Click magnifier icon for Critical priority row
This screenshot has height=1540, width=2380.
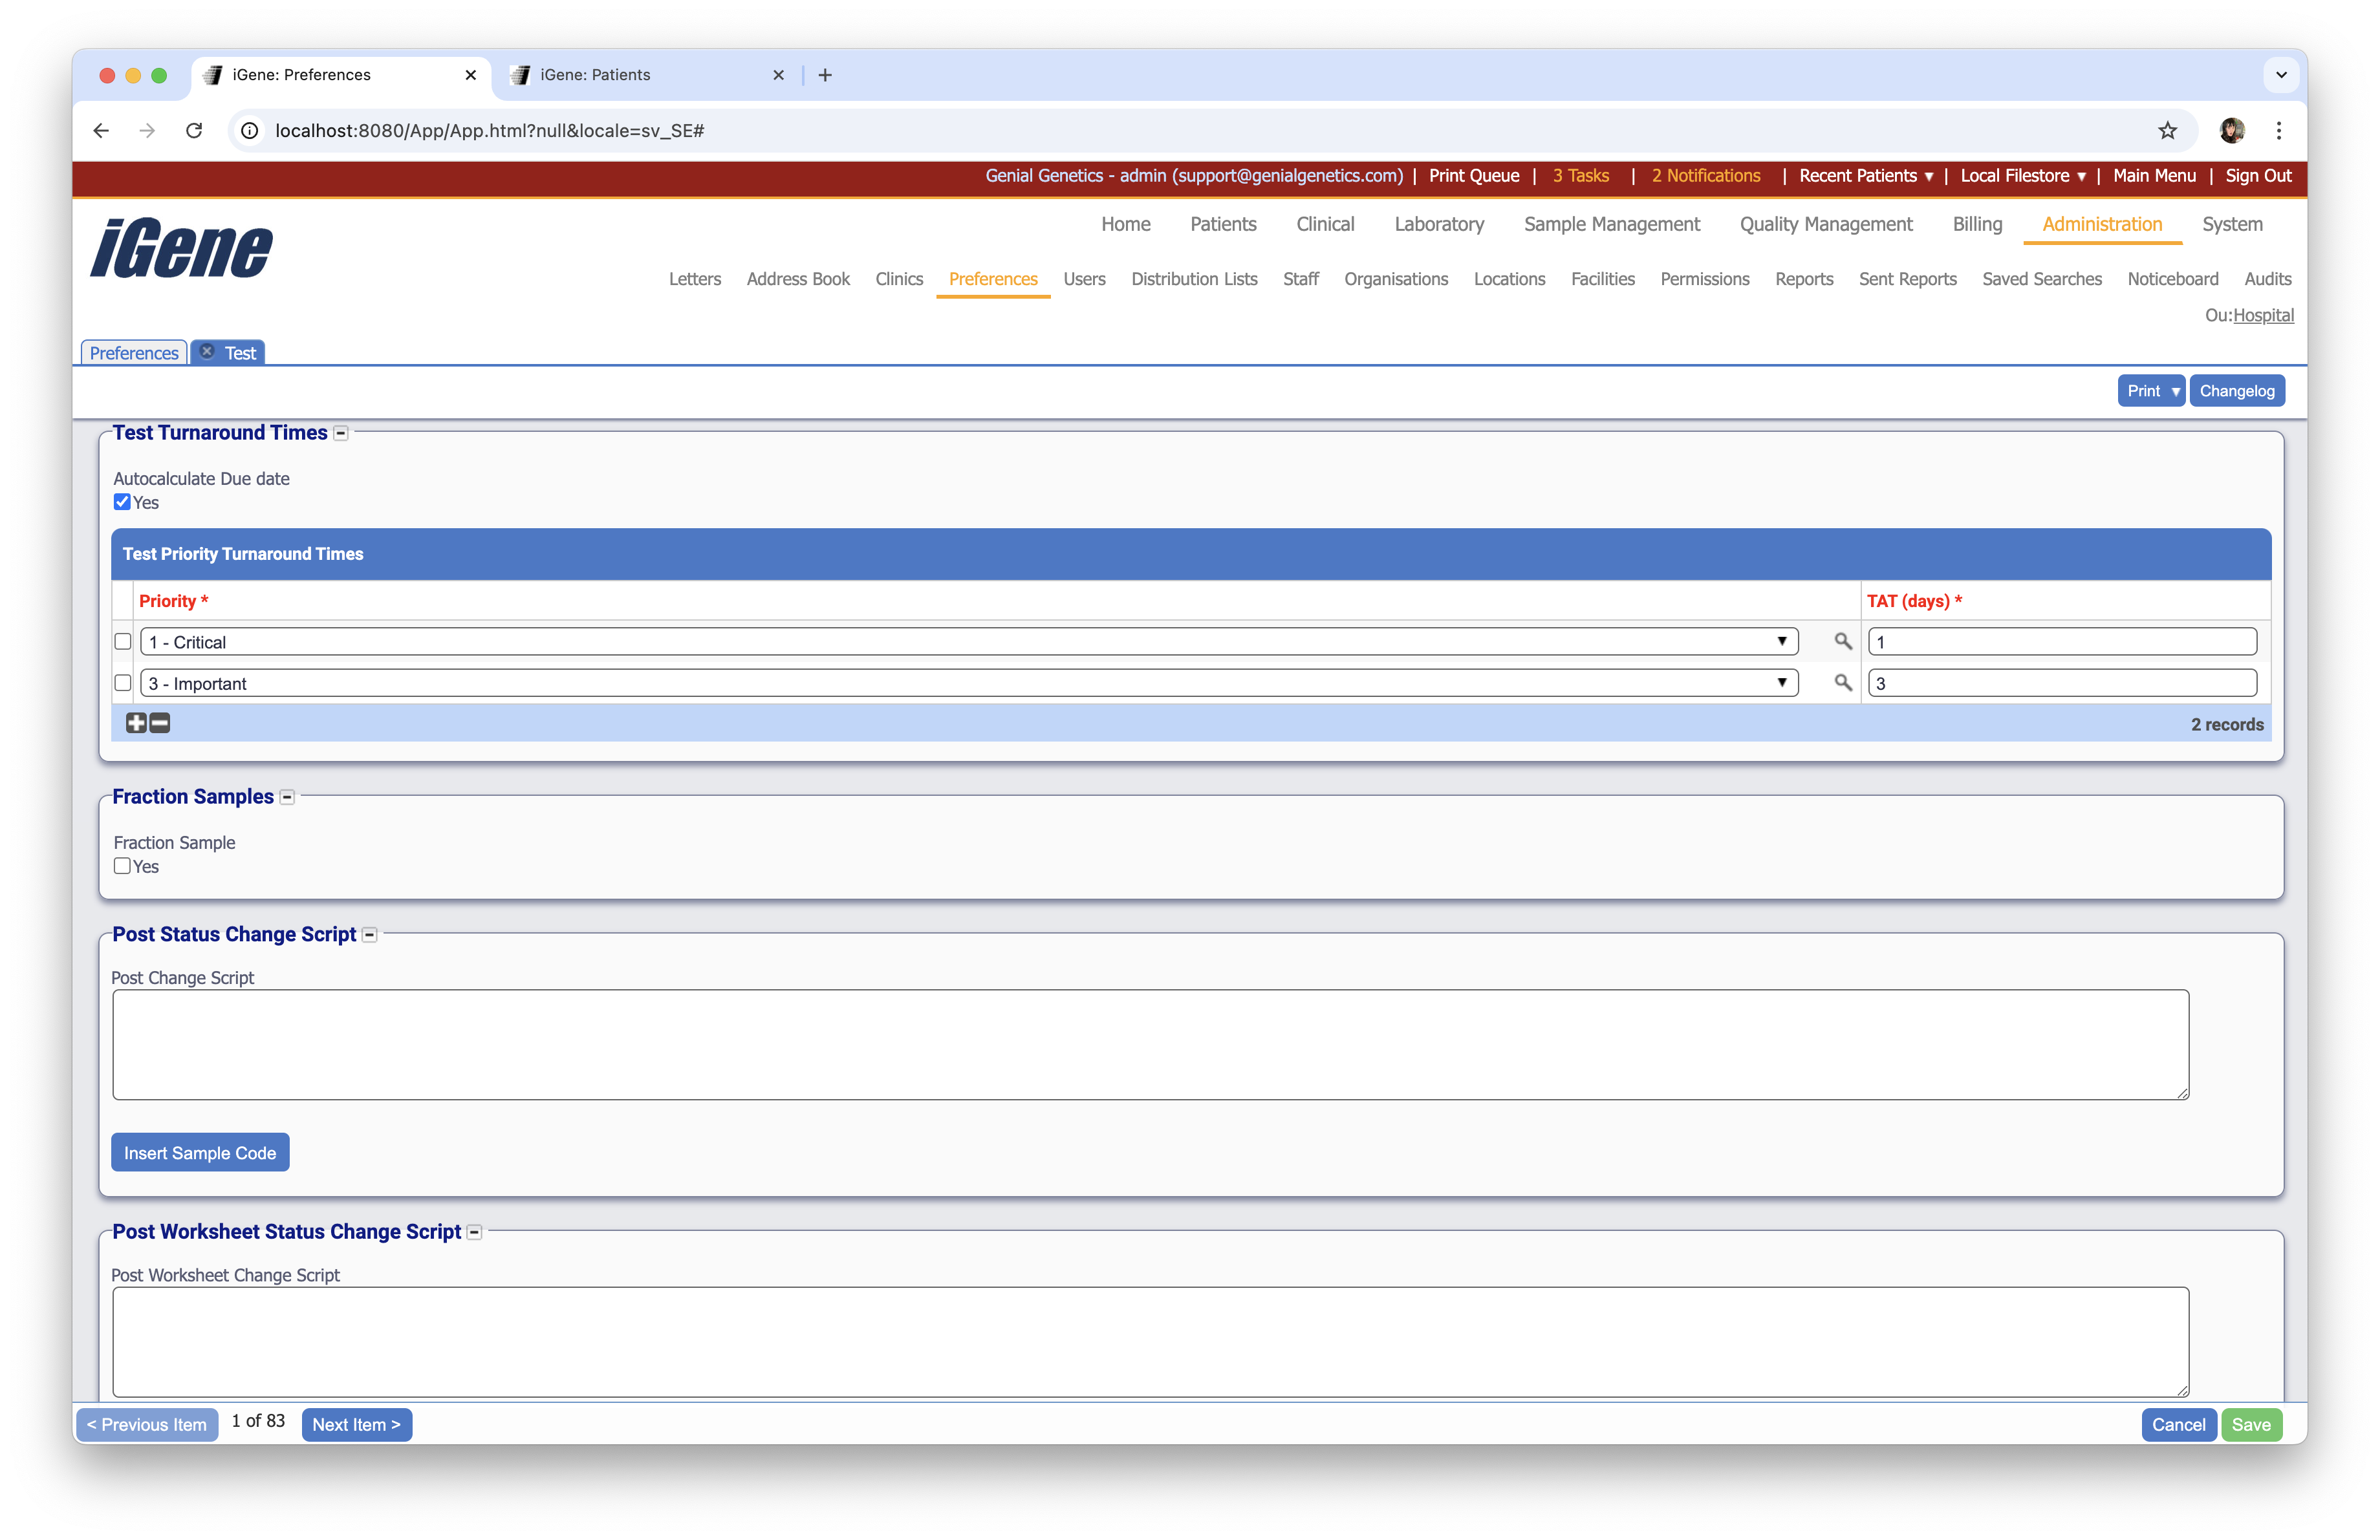point(1842,641)
